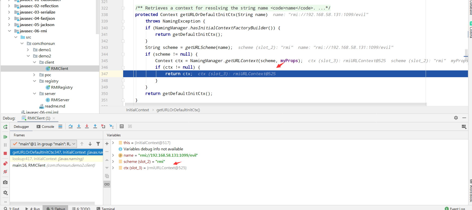Viewport: 472px width, 210px height.
Task: Expand 'ctx (slot_3)' variable node
Action: click(x=113, y=168)
